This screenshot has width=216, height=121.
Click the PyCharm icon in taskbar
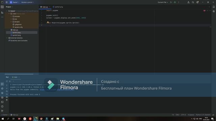click(x=36, y=119)
